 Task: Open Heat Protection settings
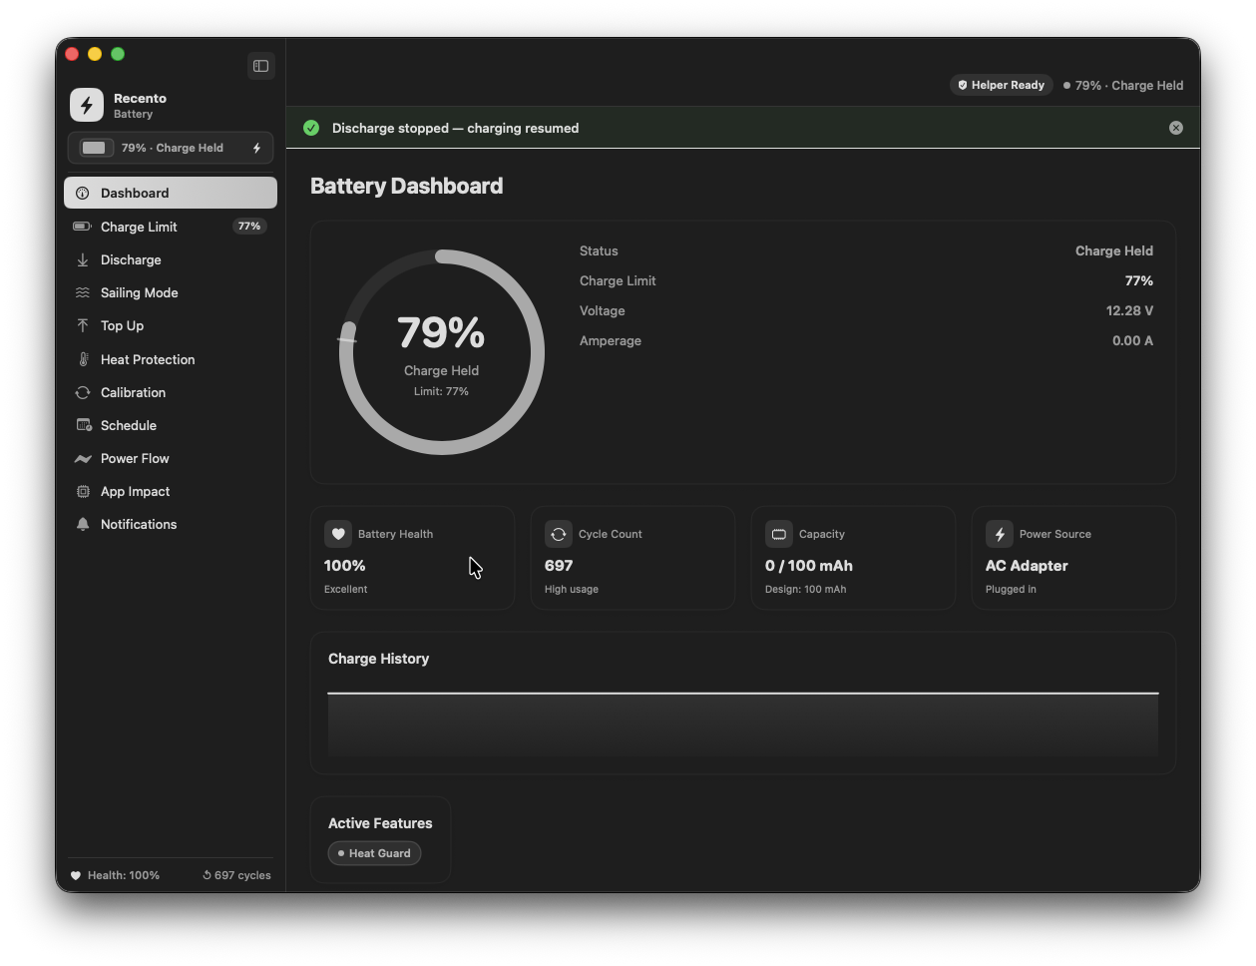pos(171,359)
